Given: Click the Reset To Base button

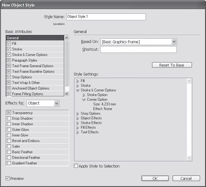Looking at the screenshot, I should coord(172,65).
